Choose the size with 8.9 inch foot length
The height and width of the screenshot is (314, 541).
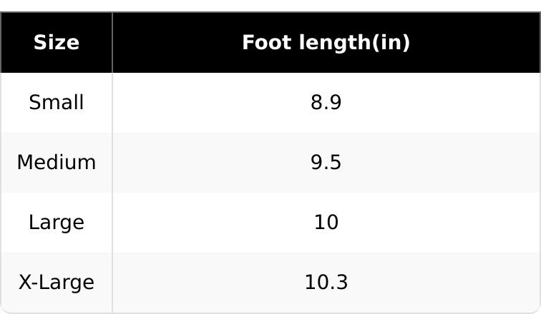pyautogui.click(x=57, y=103)
